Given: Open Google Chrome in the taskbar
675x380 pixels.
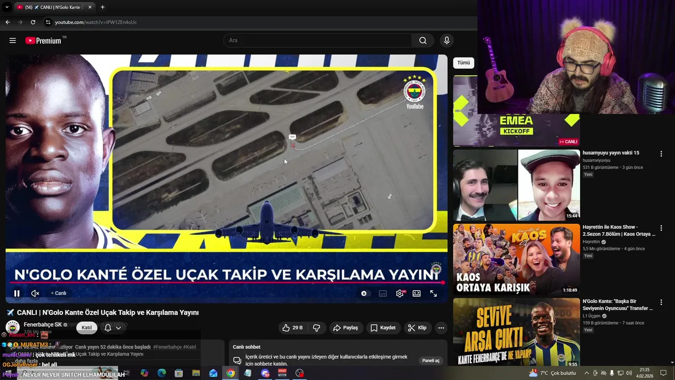Looking at the screenshot, I should tap(230, 373).
